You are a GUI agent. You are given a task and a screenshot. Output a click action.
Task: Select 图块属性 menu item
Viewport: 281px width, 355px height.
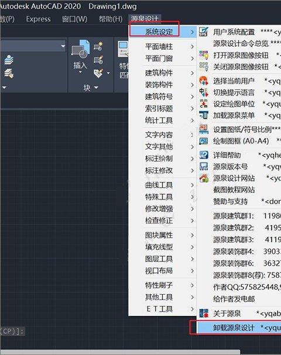click(163, 235)
